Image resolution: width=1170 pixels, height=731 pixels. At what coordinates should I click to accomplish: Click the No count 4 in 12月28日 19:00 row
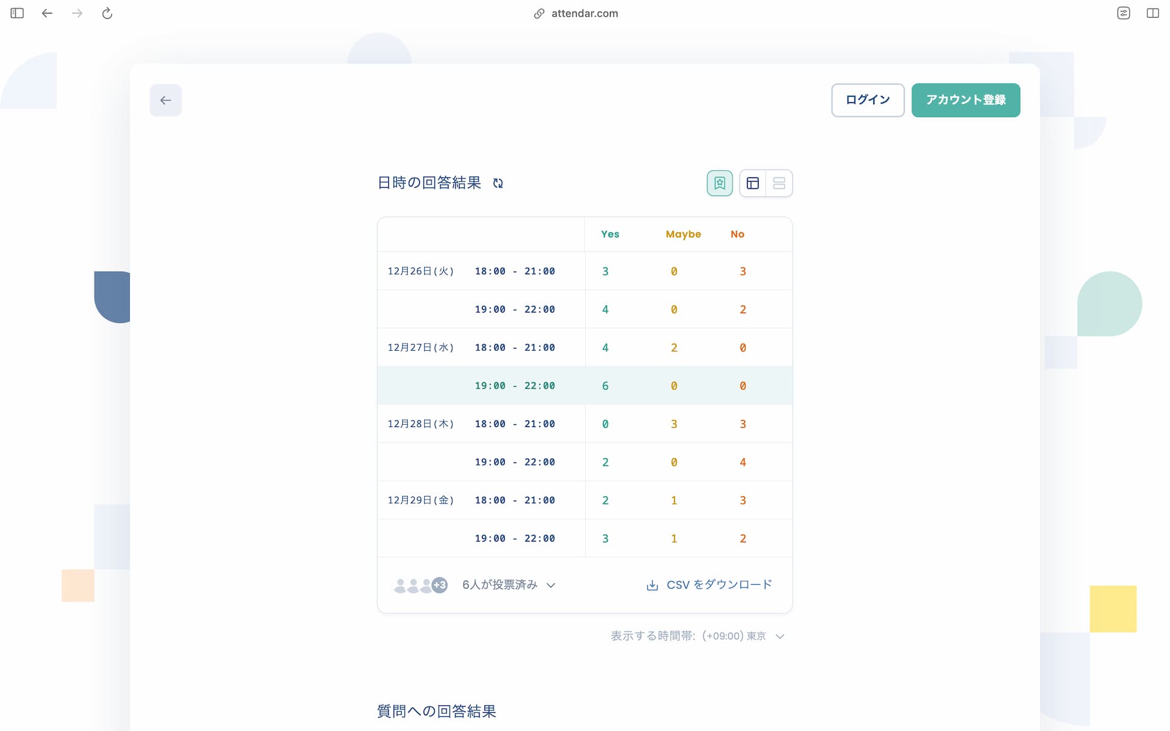pyautogui.click(x=743, y=462)
